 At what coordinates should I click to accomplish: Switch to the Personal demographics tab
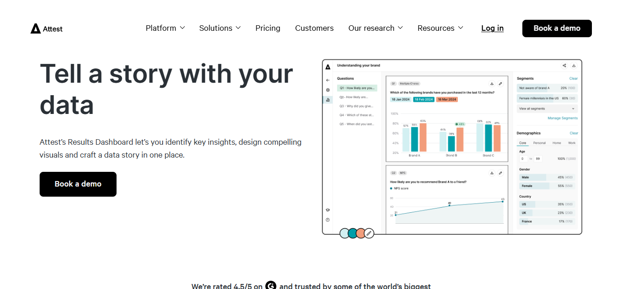(x=539, y=142)
